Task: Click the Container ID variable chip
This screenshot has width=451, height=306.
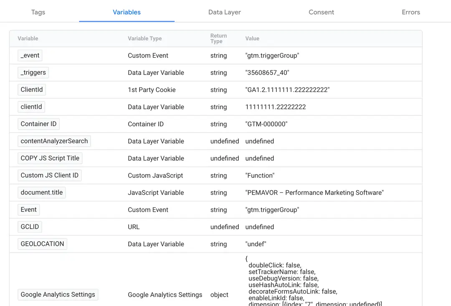Action: tap(38, 124)
